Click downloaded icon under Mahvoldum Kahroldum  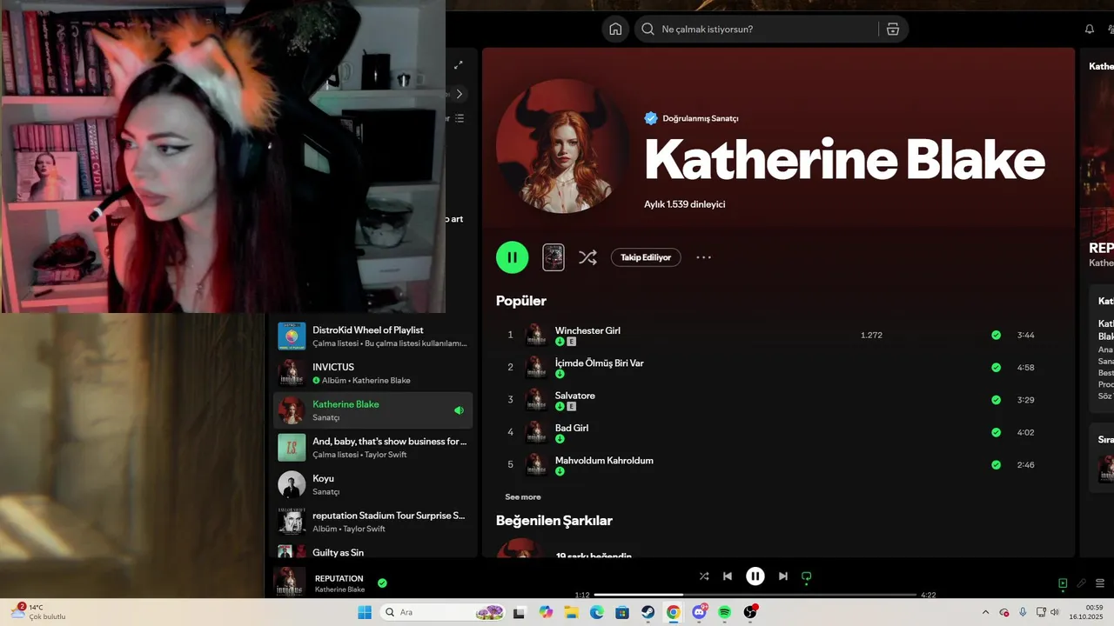coord(560,471)
